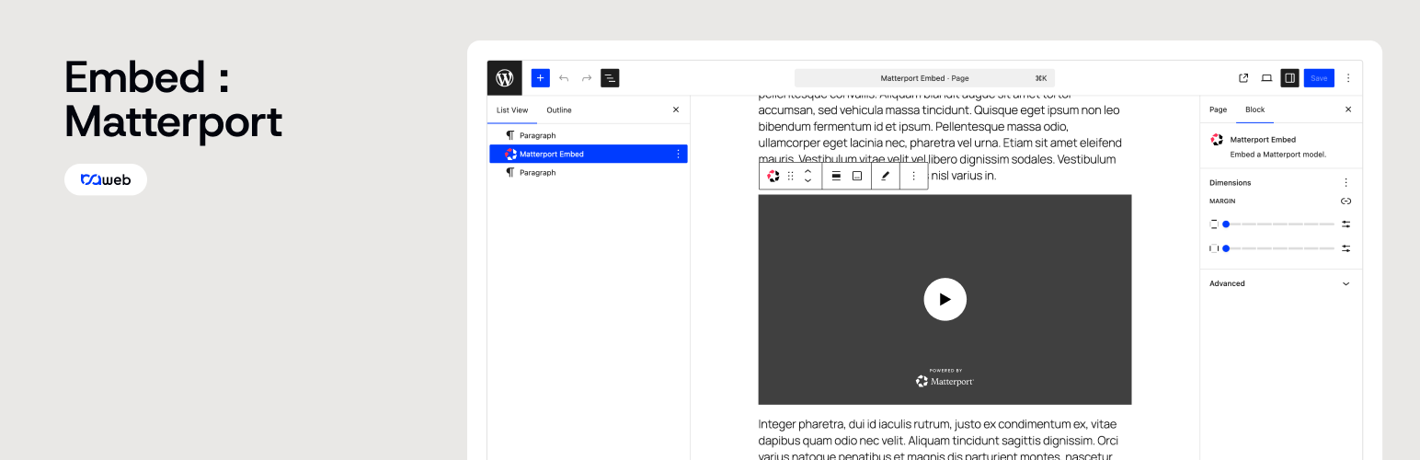Click Matterport block type icon in toolbar

click(773, 176)
